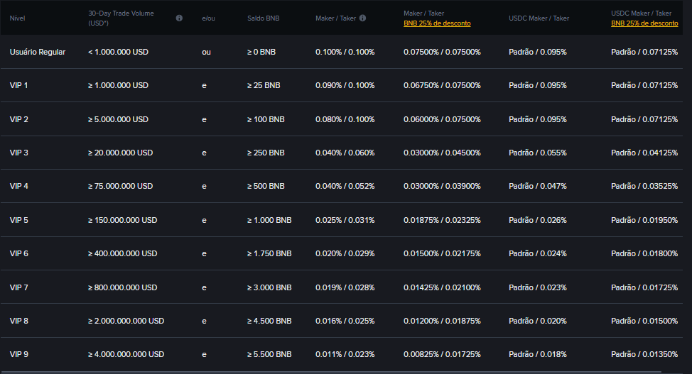
Task: Click the VIP 3 level label
Action: point(19,153)
